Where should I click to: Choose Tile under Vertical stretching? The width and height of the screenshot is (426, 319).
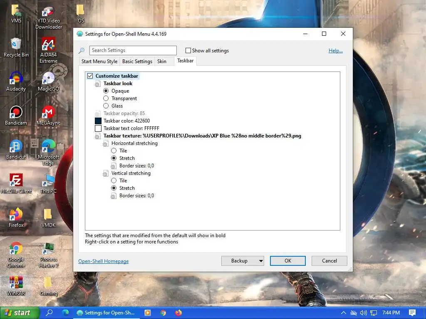pyautogui.click(x=114, y=180)
